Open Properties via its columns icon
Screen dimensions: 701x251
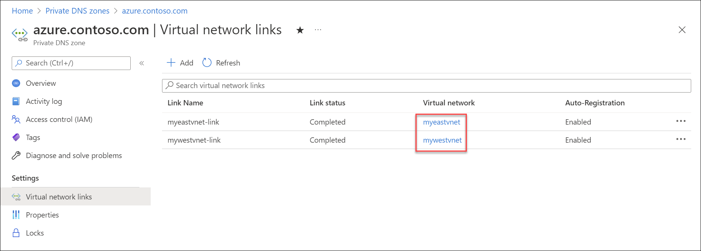click(15, 214)
